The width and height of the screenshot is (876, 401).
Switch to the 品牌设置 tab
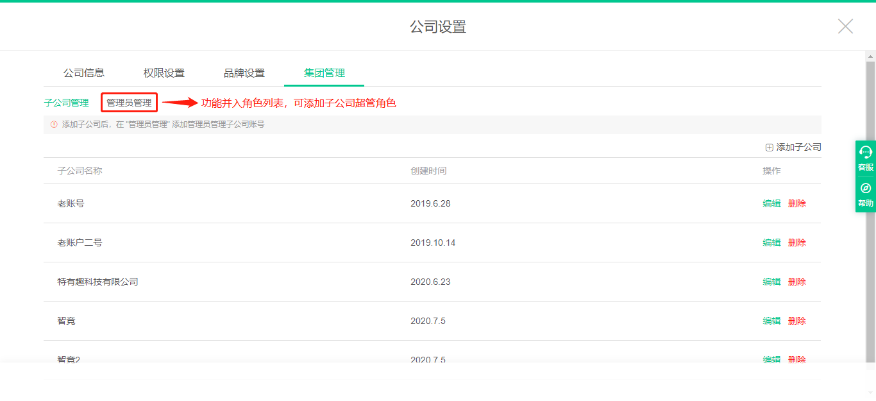pyautogui.click(x=244, y=73)
